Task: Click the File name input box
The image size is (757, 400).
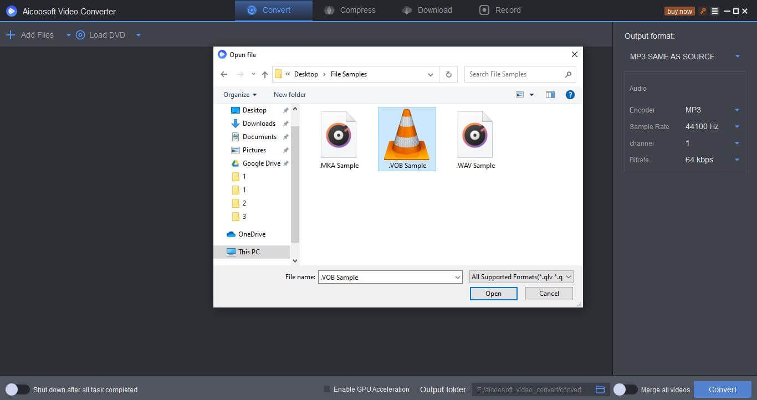Action: pos(385,277)
